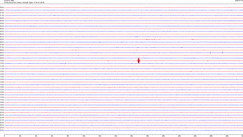Select the 23:00 time label
Image resolution: width=243 pixels, height=137 pixels.
click(2, 128)
